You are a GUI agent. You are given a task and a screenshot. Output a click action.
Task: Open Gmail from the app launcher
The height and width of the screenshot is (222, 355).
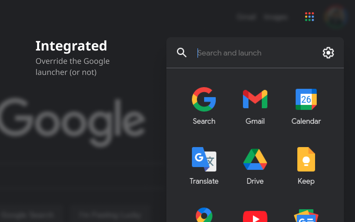coord(255,99)
